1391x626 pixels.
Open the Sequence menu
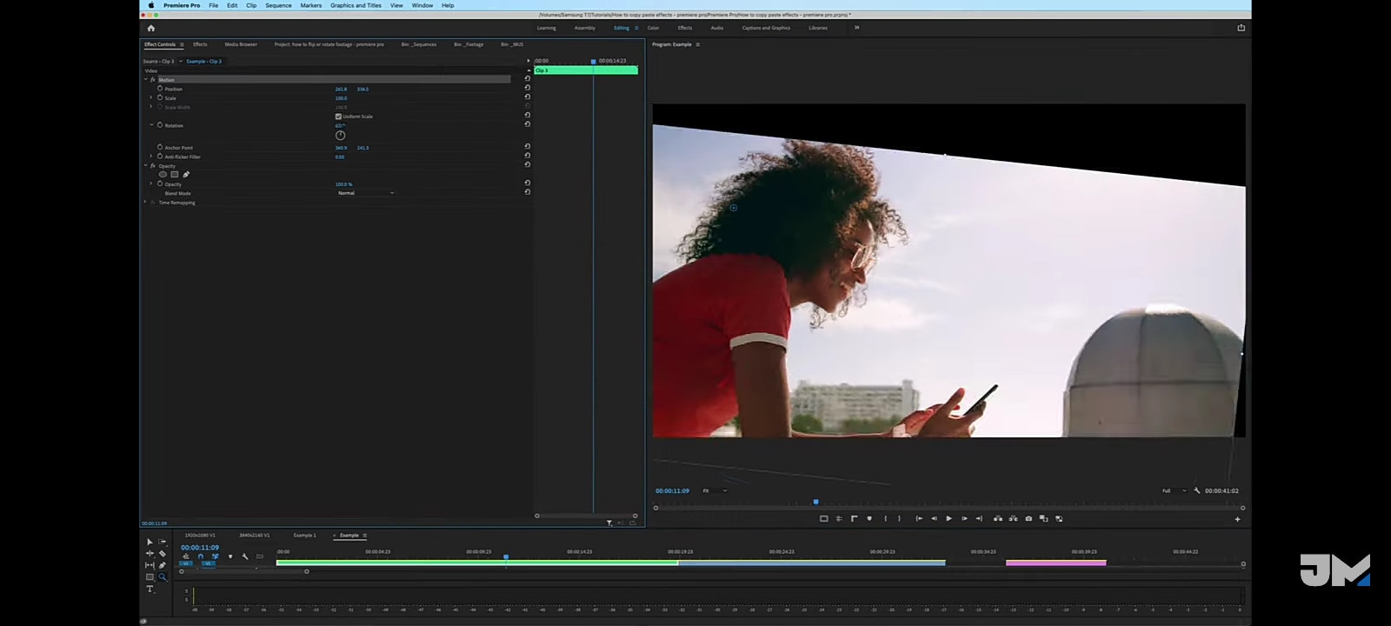[278, 5]
